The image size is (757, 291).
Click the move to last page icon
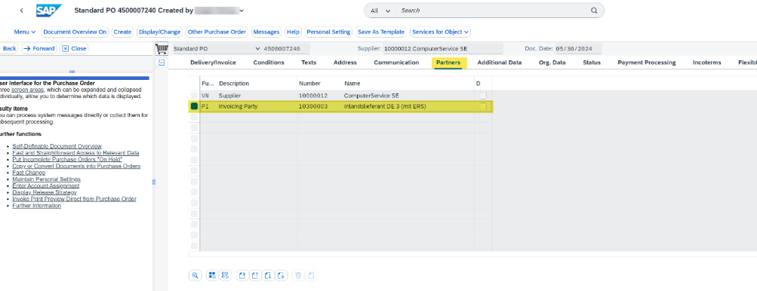click(x=282, y=276)
